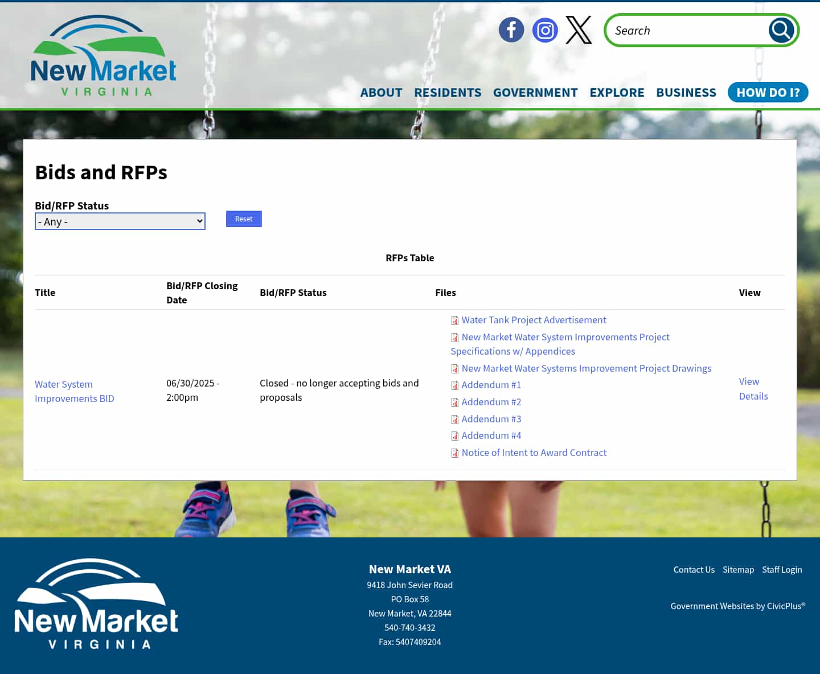Open Water Tank Project Advertisement file

tap(534, 320)
